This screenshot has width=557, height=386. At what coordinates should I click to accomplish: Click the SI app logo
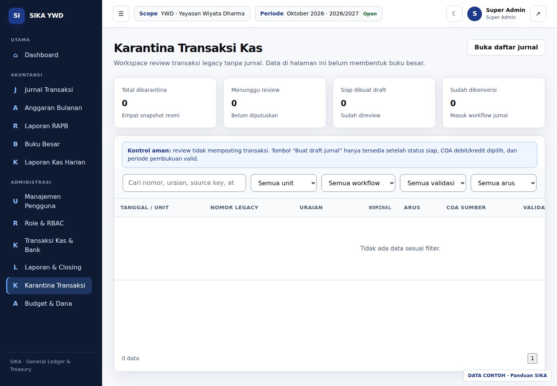point(17,15)
